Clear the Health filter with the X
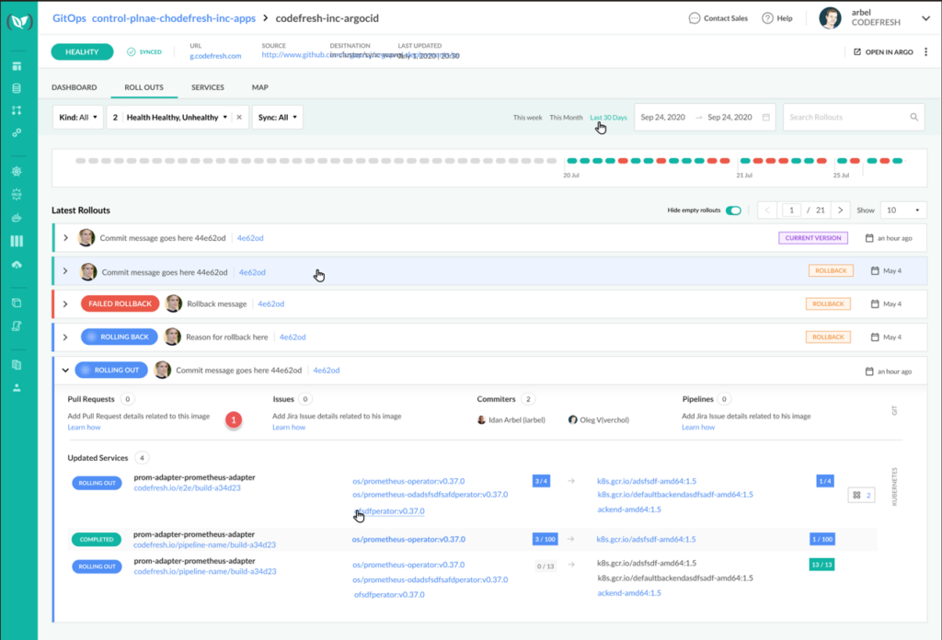The width and height of the screenshot is (942, 640). pos(239,117)
